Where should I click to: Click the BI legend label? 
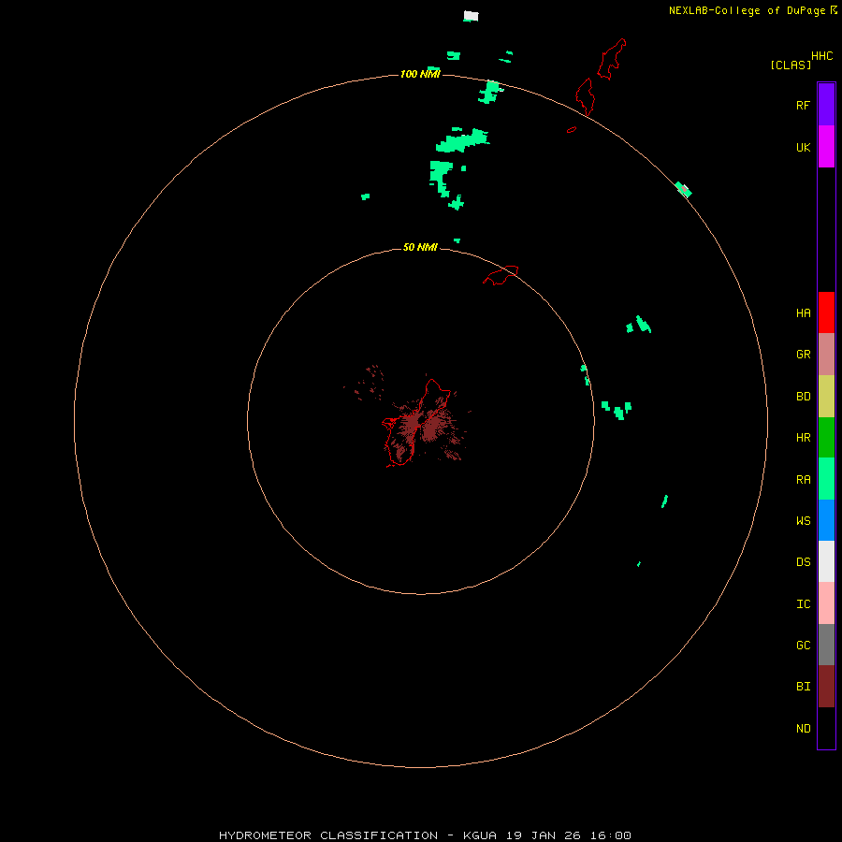(x=803, y=687)
